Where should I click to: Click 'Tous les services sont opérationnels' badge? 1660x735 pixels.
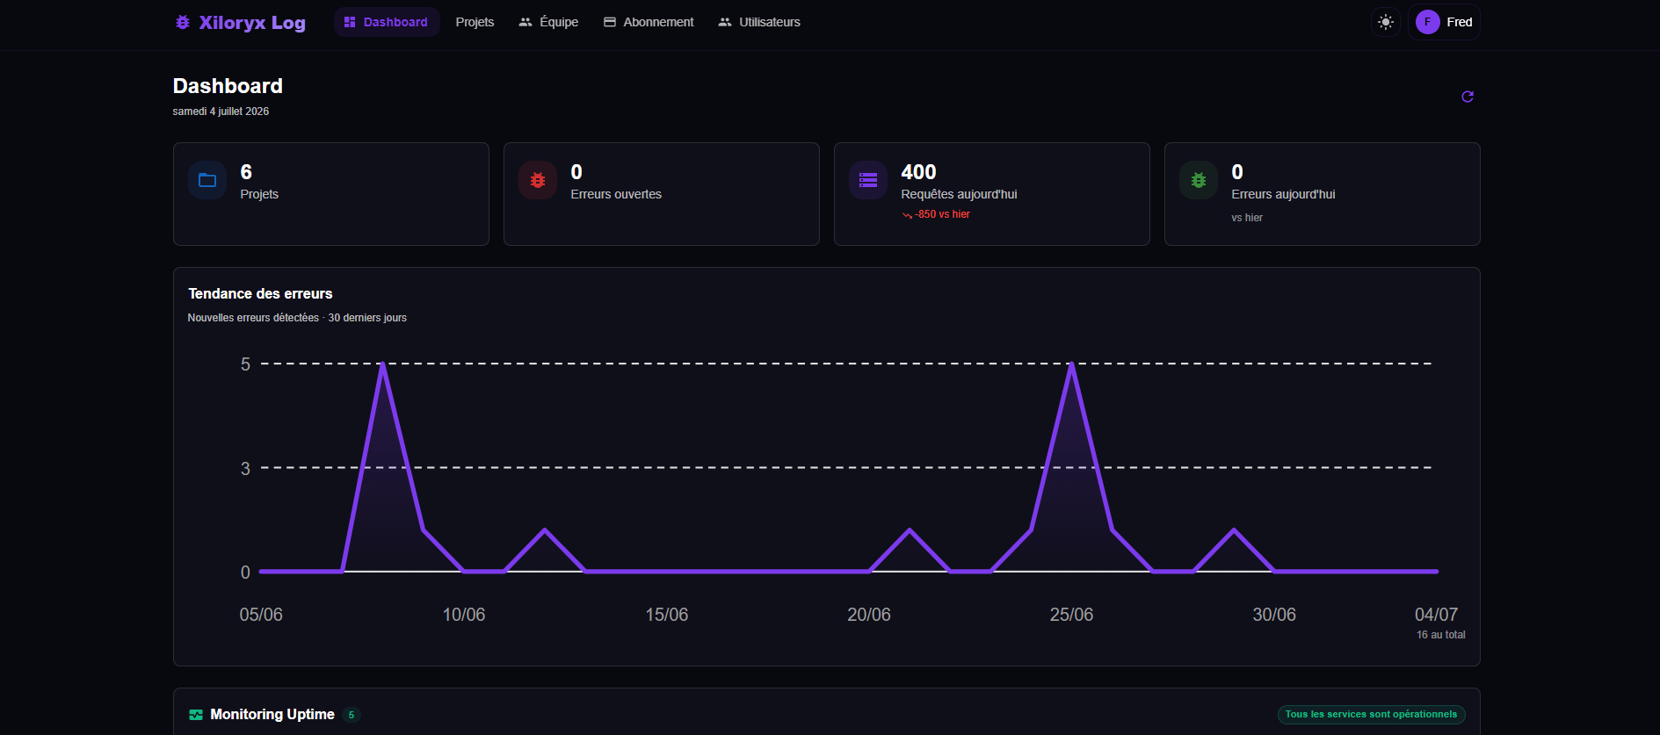pyautogui.click(x=1371, y=715)
